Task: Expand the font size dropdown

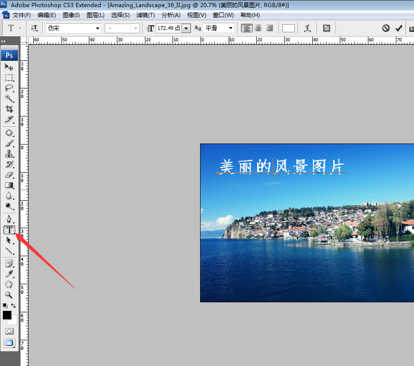Action: click(x=186, y=29)
